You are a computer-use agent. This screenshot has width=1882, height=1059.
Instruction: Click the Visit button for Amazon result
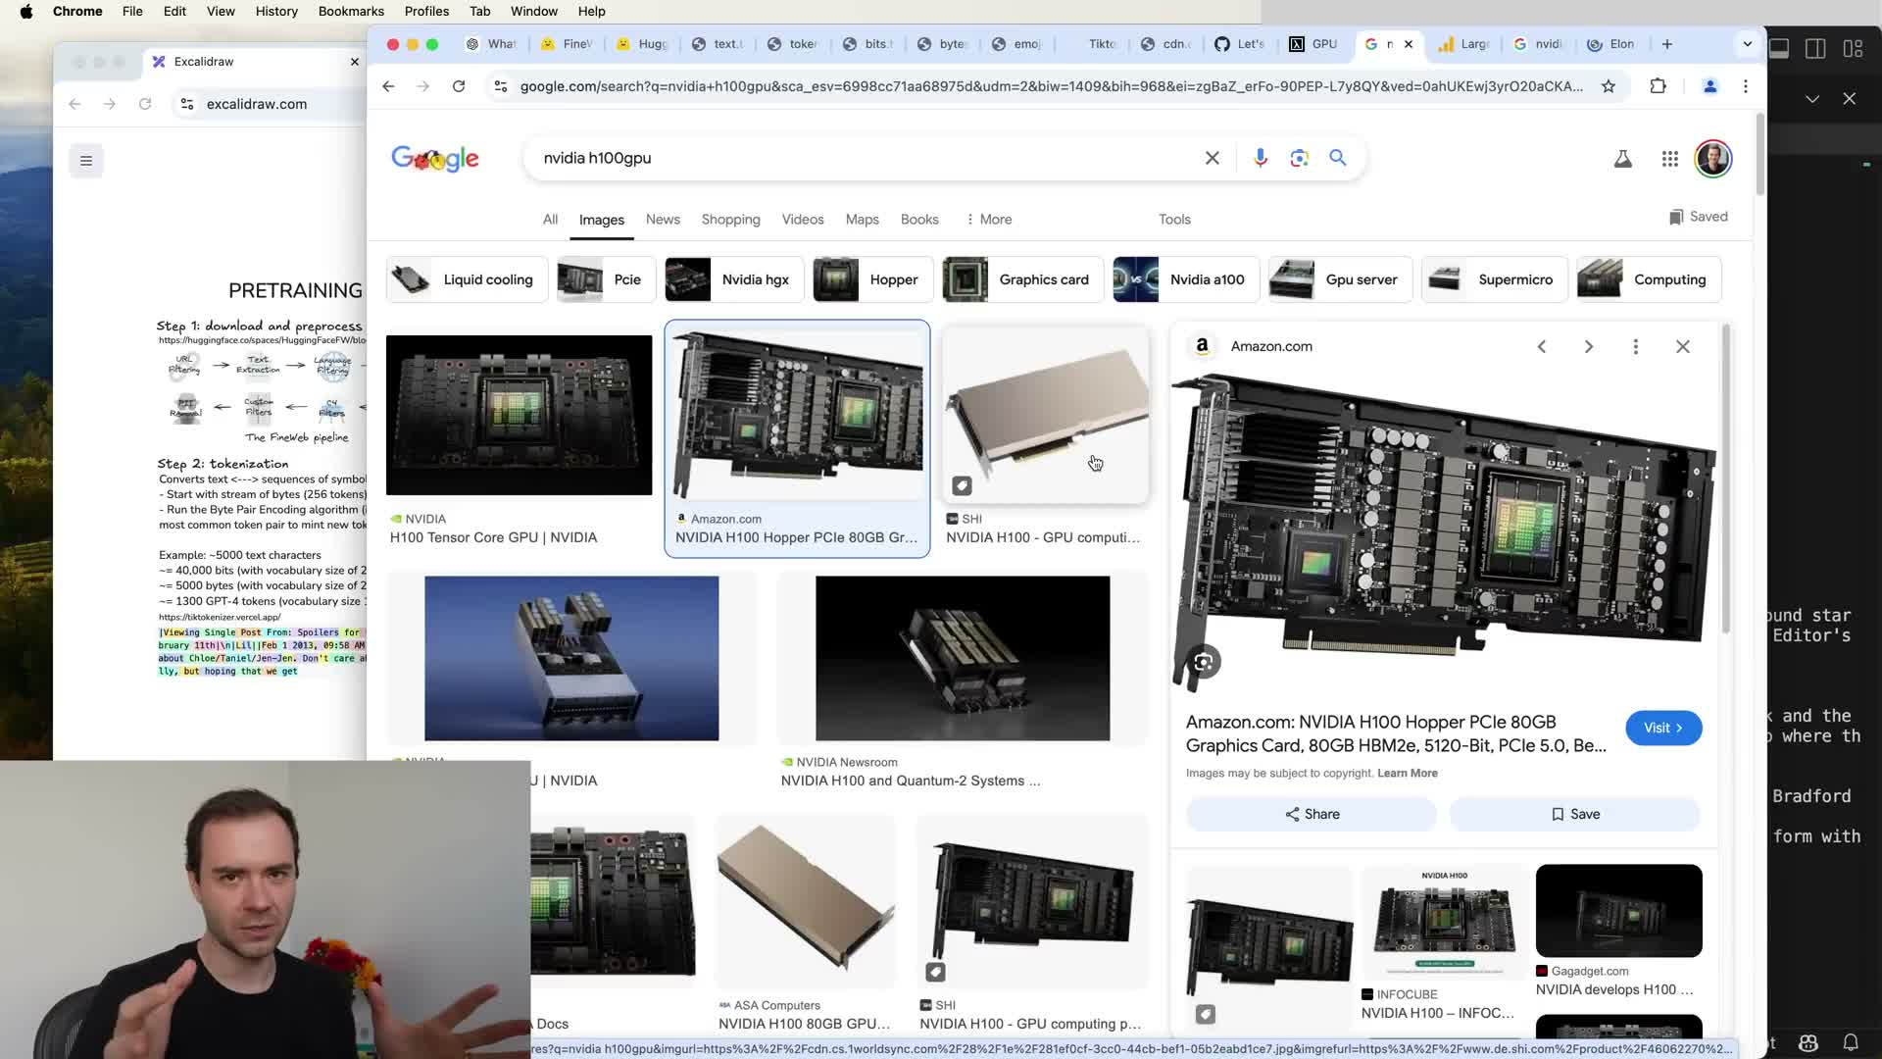1662,728
